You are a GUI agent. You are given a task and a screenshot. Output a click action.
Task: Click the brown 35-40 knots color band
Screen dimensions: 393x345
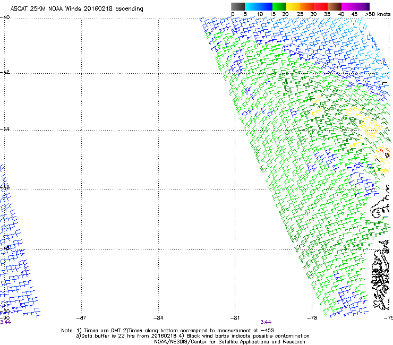click(x=335, y=6)
